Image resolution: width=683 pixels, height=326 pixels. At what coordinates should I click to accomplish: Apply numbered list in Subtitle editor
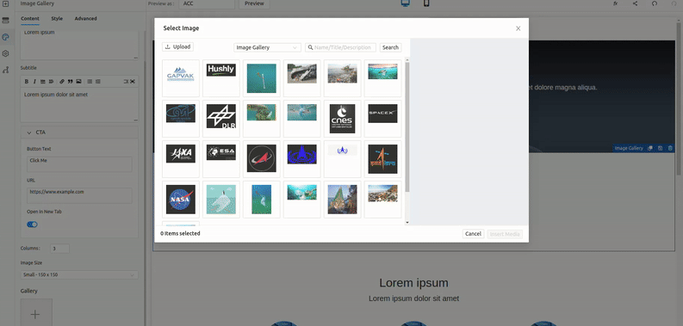[x=98, y=82]
